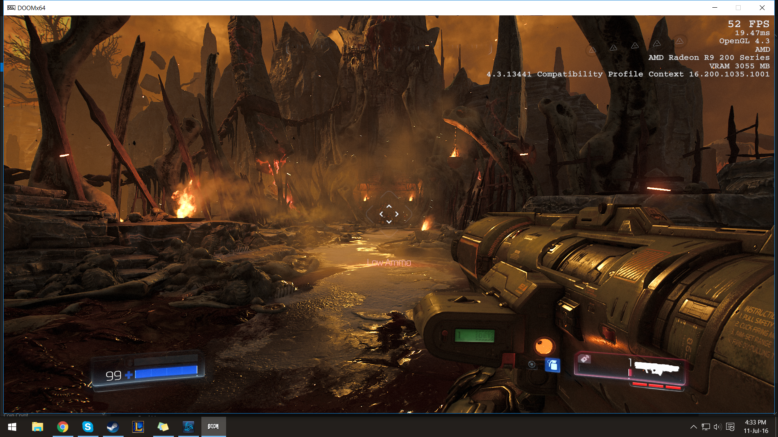778x437 pixels.
Task: Open the Action Center notifications icon
Action: point(730,427)
